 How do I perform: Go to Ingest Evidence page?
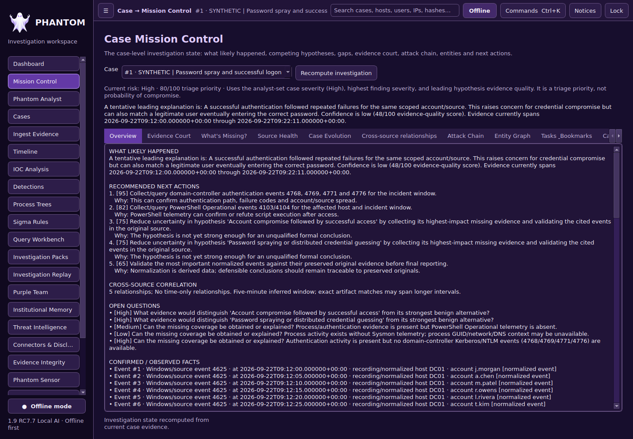click(44, 134)
